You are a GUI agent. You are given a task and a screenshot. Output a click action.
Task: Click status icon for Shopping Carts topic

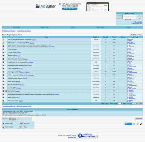coord(4,62)
